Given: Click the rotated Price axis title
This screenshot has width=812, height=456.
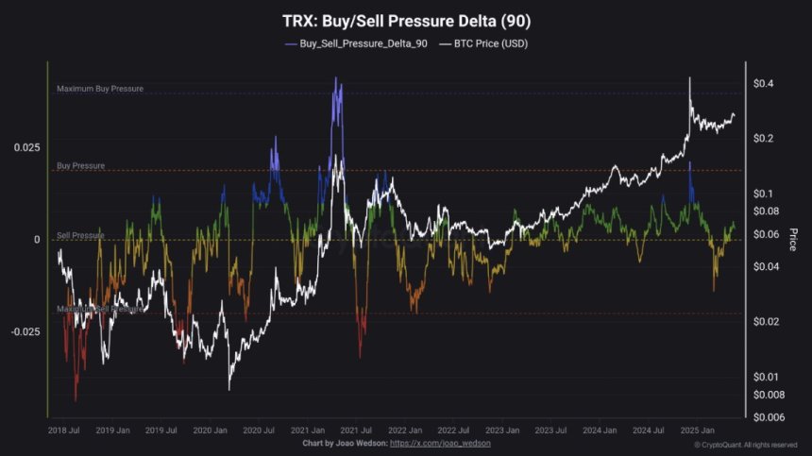Looking at the screenshot, I should coord(793,239).
